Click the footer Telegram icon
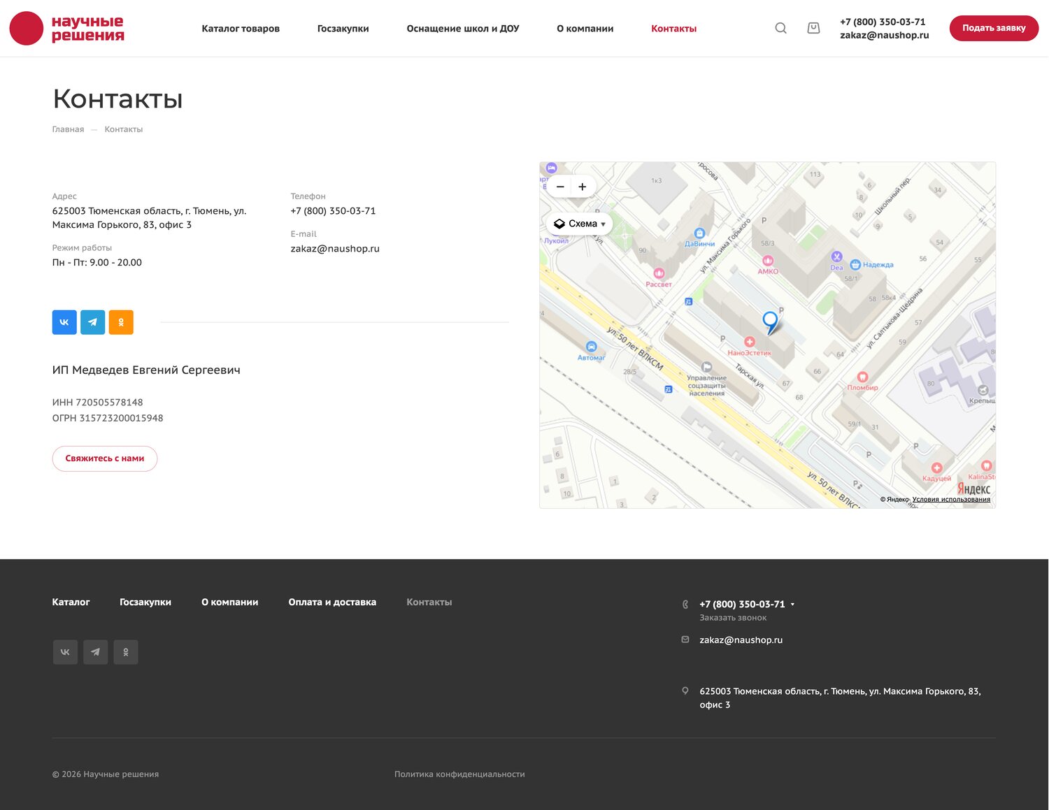This screenshot has height=810, width=1049. click(x=96, y=652)
